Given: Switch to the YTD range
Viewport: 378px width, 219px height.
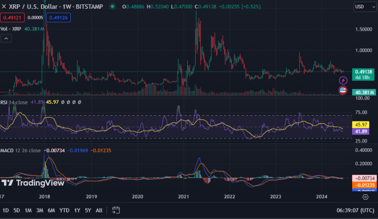Looking at the screenshot, I should tap(64, 210).
